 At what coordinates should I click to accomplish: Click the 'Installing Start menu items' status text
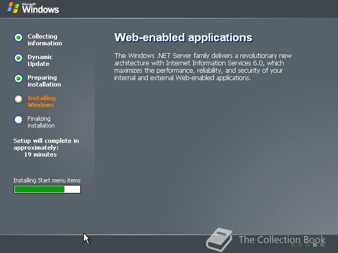pos(47,180)
